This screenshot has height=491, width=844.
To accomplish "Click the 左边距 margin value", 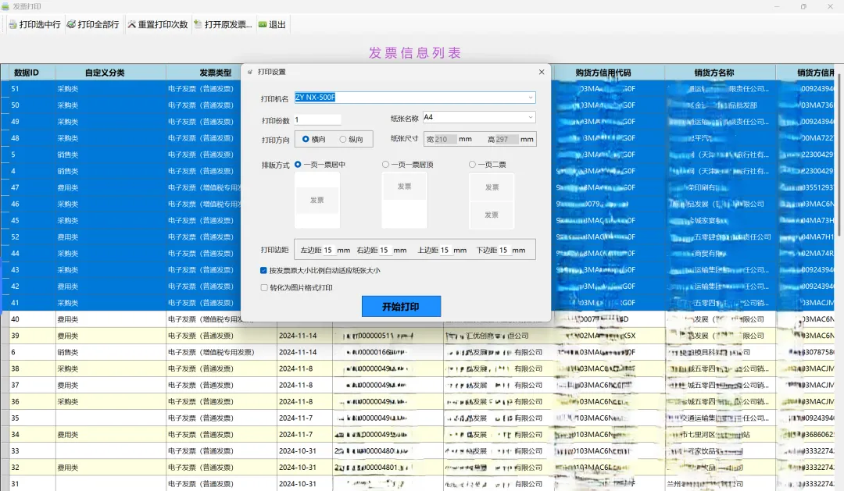I will 329,250.
